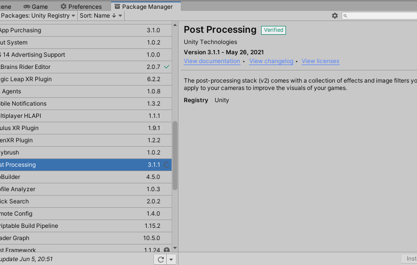
Task: Select the JetBrains Rider Editor package
Action: 86,67
